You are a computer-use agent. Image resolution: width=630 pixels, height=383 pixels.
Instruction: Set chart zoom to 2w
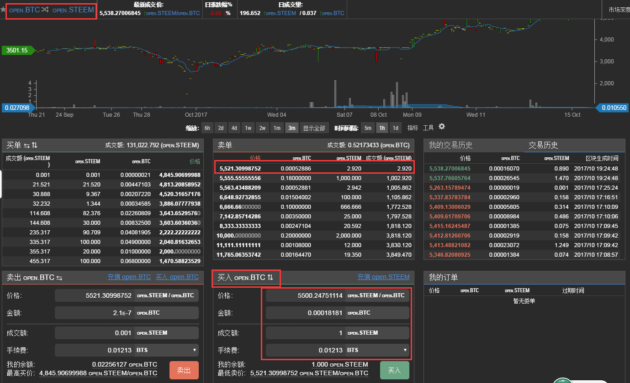click(262, 128)
